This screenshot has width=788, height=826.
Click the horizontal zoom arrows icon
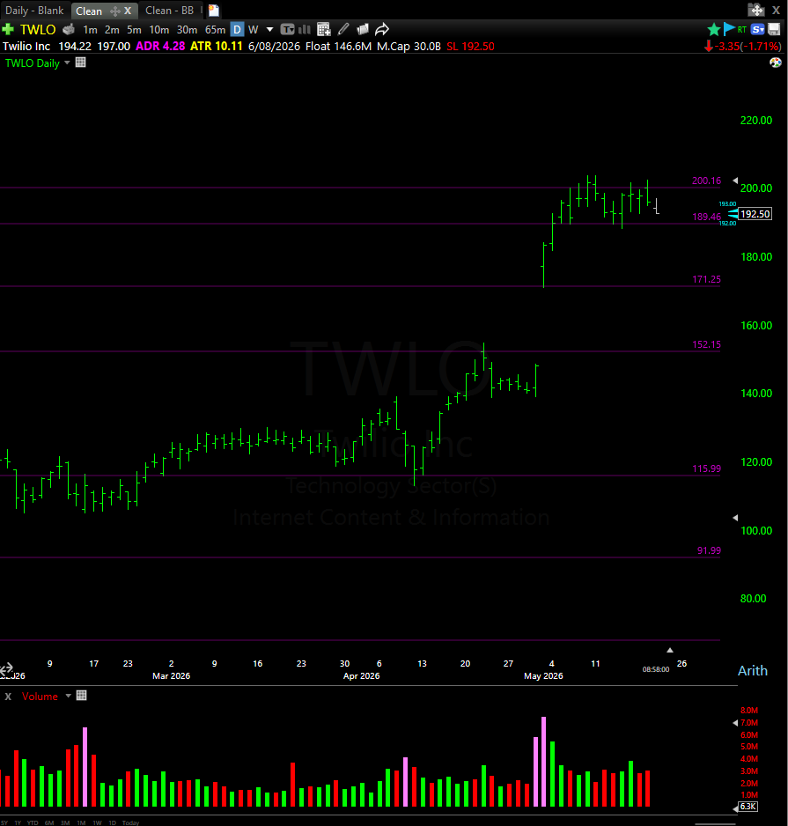point(6,668)
